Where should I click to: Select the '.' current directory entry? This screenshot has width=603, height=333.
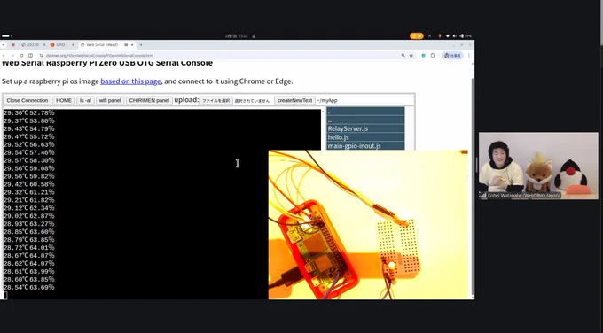click(365, 112)
